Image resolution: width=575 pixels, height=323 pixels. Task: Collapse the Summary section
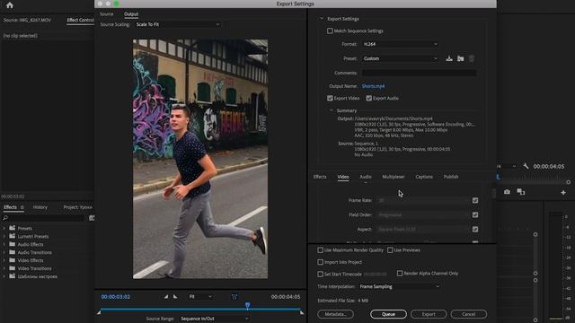coord(332,110)
